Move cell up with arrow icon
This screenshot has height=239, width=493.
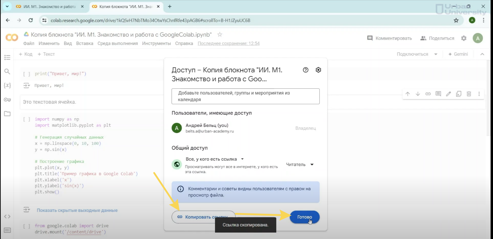[x=408, y=94]
